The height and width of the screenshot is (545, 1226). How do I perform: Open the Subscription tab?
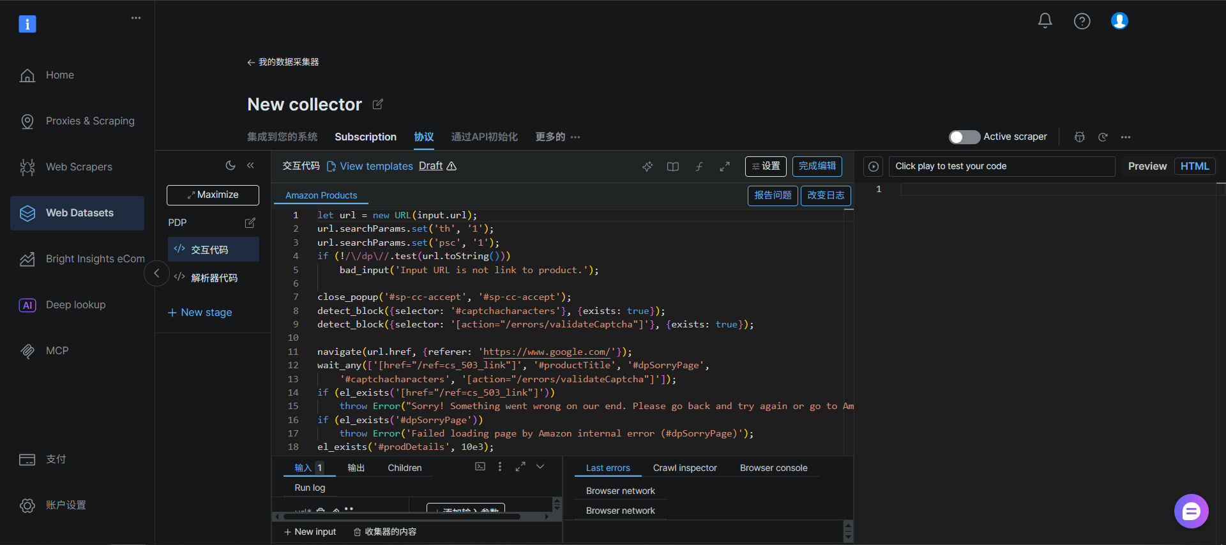pos(365,137)
